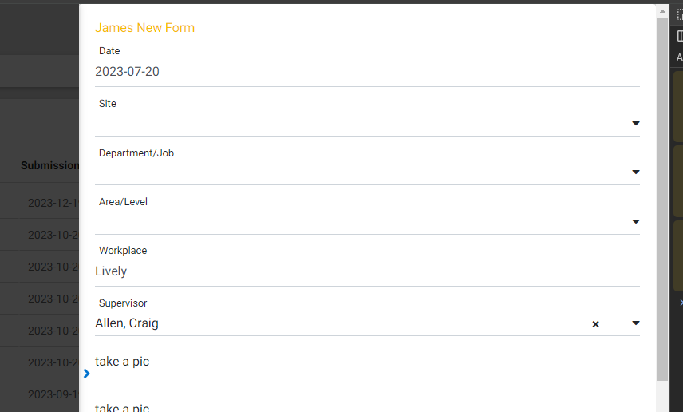Viewport: 683px width, 412px height.
Task: Click the Allen, Craig supervisor value
Action: (127, 323)
